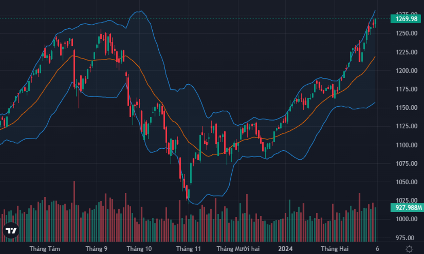The height and width of the screenshot is (254, 424).
Task: Select the Tháng Tám label on the time axis
Action: click(x=45, y=249)
